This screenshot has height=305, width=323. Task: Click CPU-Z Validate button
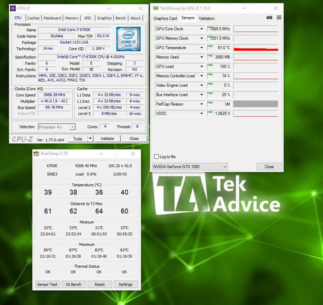(x=107, y=139)
